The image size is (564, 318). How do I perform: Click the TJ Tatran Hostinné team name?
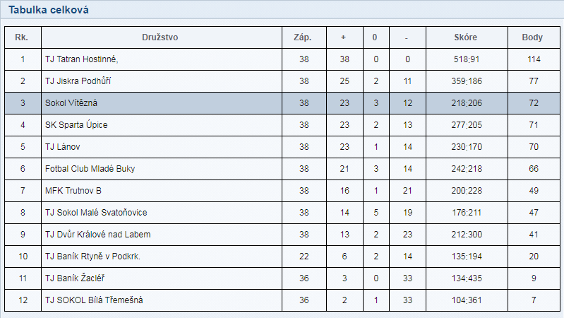81,59
